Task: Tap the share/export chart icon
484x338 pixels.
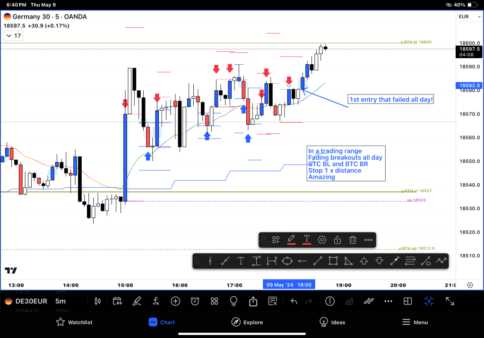Action: click(253, 301)
